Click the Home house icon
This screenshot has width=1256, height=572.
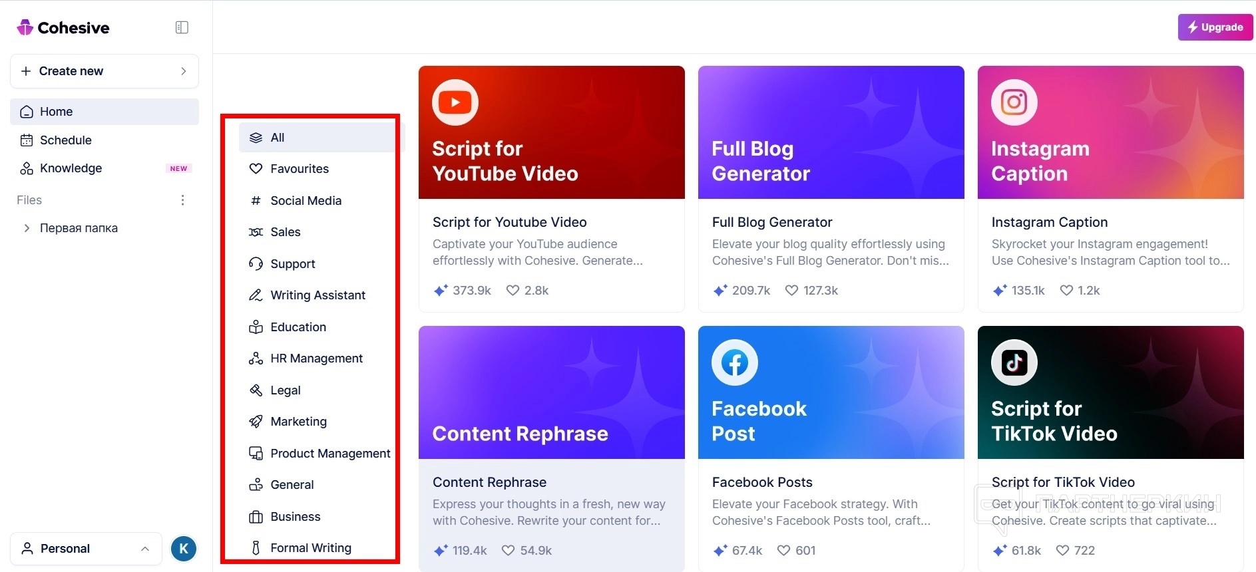27,112
